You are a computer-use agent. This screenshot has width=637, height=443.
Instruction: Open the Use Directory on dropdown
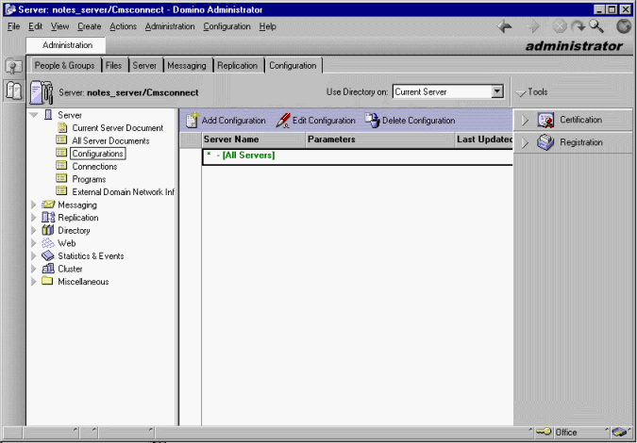(x=497, y=91)
